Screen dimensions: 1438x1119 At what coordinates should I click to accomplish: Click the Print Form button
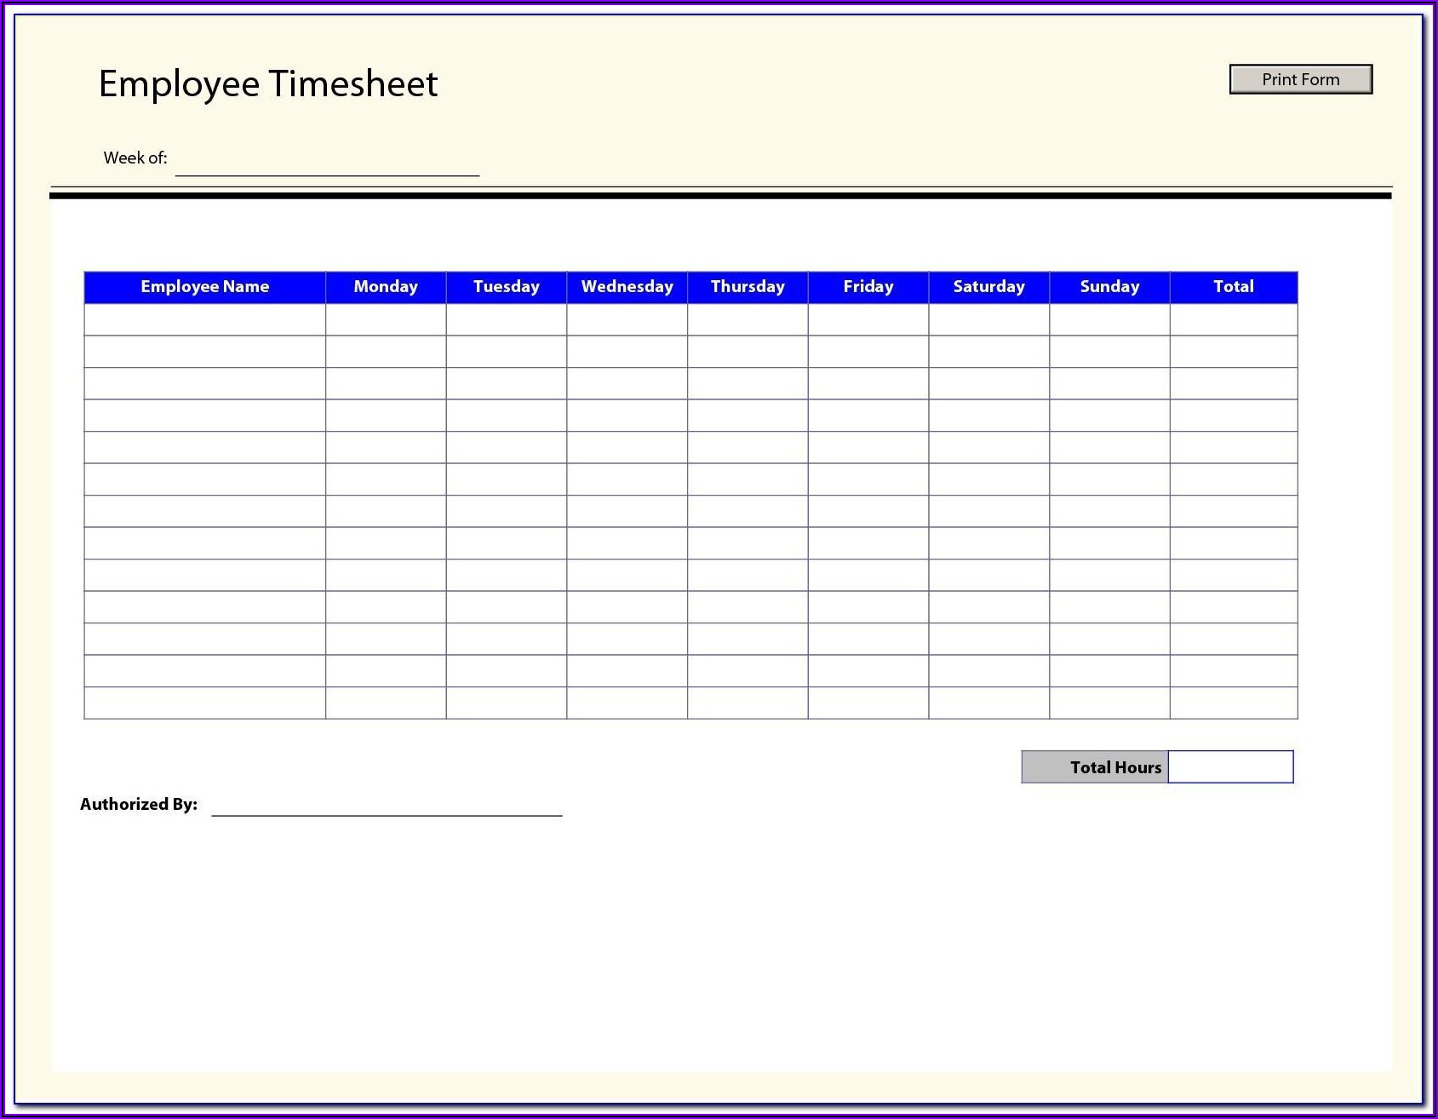coord(1300,79)
